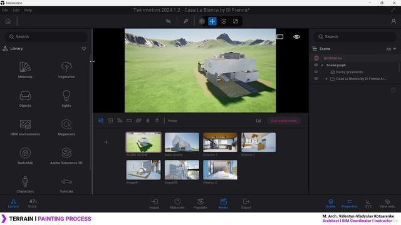Collapse the Scene graph tree arrow
The height and width of the screenshot is (225, 401).
click(x=322, y=65)
